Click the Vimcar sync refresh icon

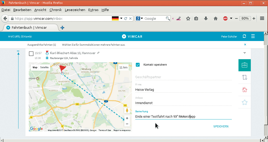244,36
